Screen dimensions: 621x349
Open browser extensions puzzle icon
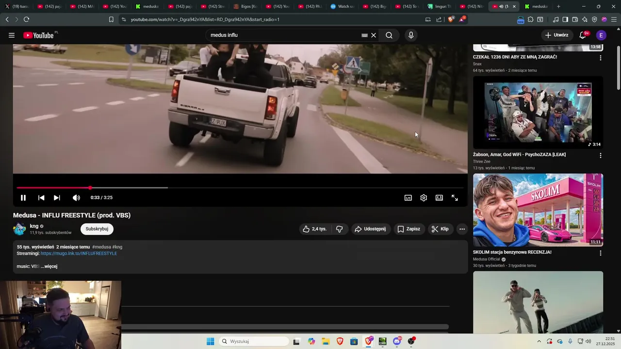pos(530,19)
